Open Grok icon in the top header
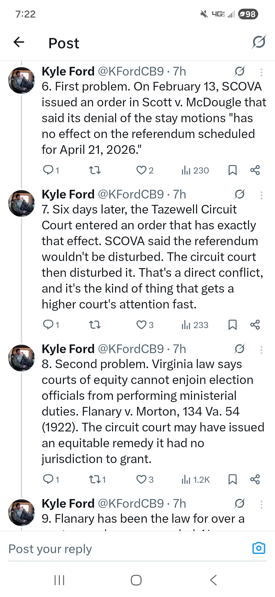Viewport: 275px width, 597px height. [259, 42]
